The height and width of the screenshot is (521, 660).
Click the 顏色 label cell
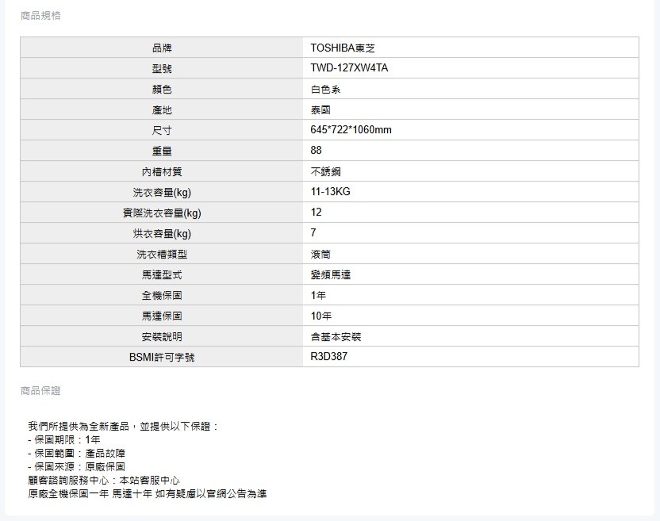[162, 89]
